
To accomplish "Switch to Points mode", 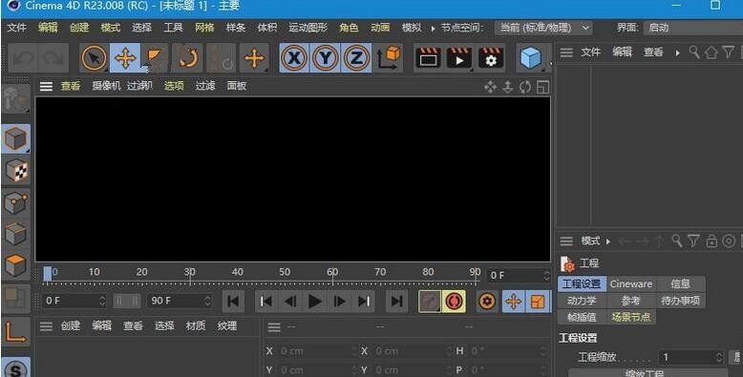I will [x=15, y=202].
